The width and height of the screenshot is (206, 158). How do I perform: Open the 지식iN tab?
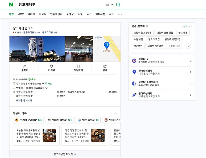(42, 14)
